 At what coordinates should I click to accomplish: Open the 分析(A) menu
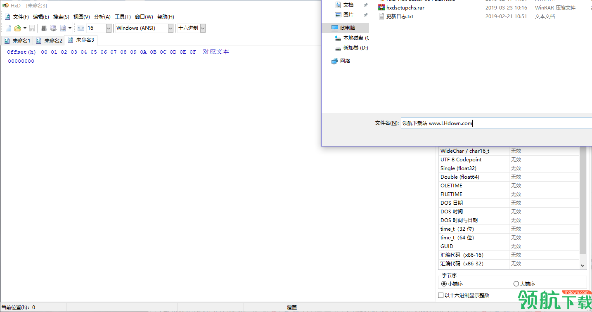pyautogui.click(x=102, y=17)
